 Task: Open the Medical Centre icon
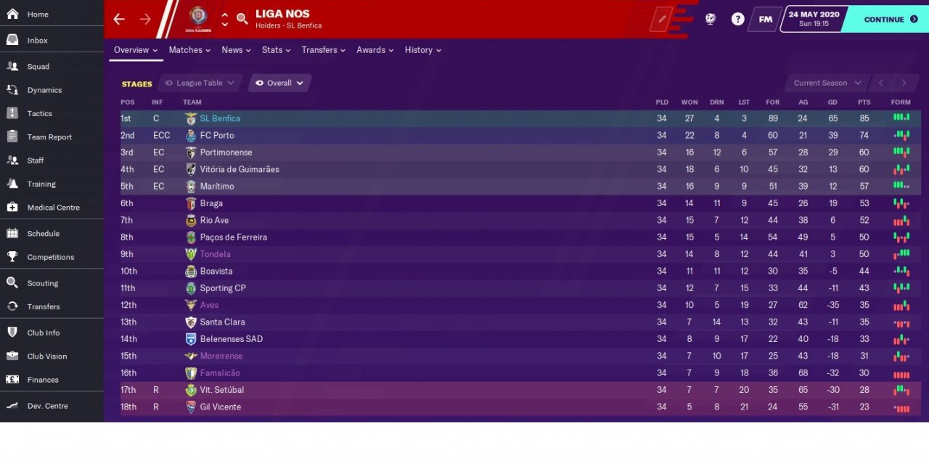tap(12, 207)
